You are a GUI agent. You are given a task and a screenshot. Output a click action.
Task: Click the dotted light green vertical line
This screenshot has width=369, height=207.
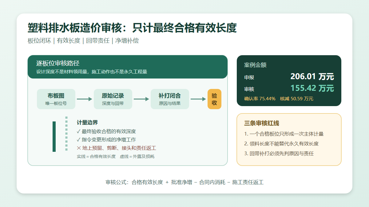(66, 134)
